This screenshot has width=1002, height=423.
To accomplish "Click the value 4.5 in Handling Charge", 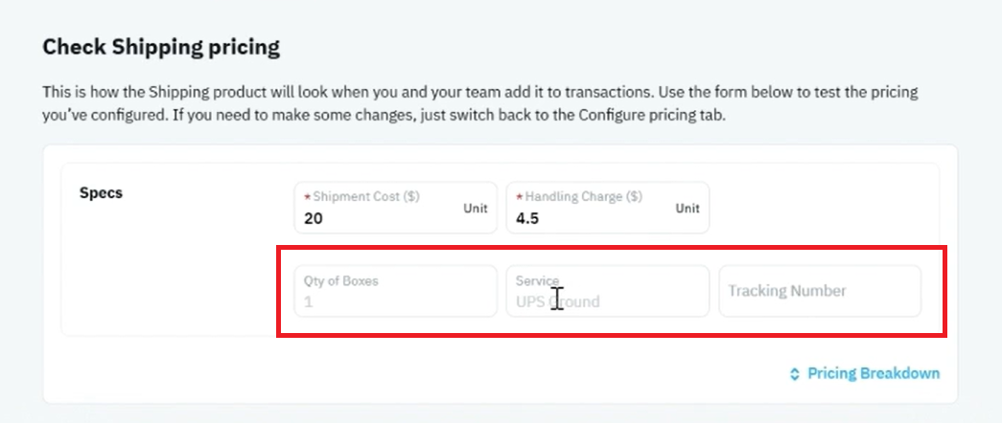I will (x=527, y=219).
